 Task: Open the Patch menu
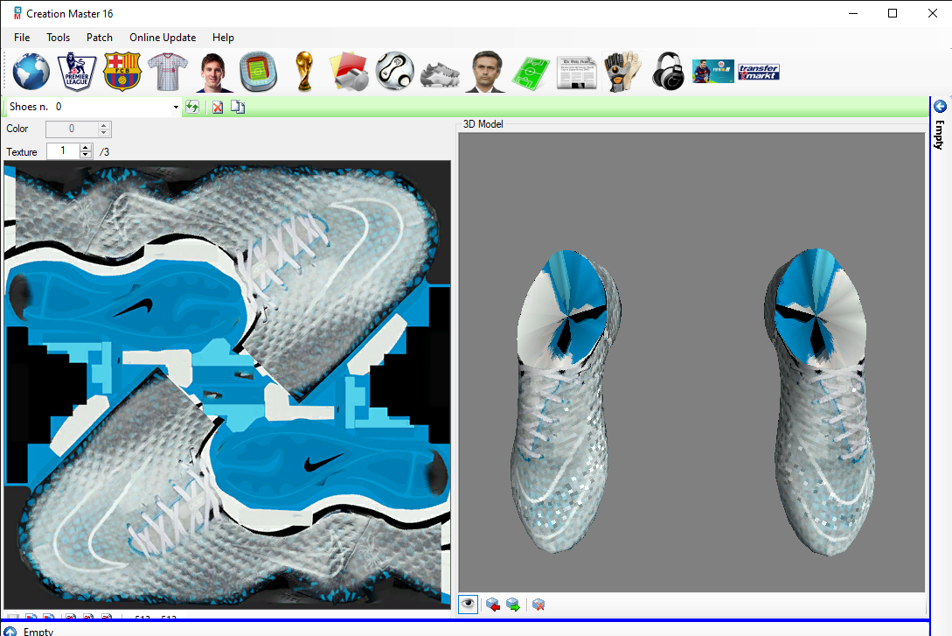(x=100, y=38)
